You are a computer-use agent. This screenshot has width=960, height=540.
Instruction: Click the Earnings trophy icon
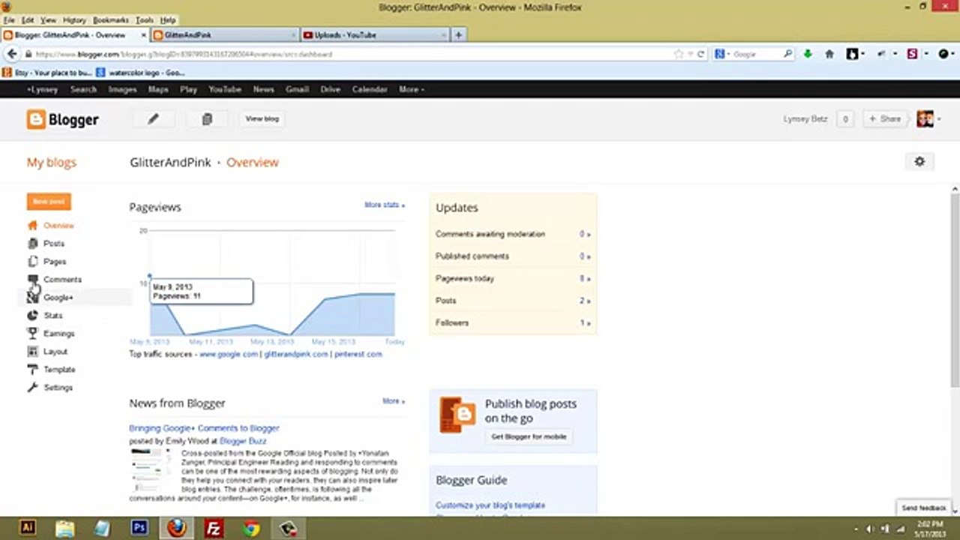(x=32, y=333)
